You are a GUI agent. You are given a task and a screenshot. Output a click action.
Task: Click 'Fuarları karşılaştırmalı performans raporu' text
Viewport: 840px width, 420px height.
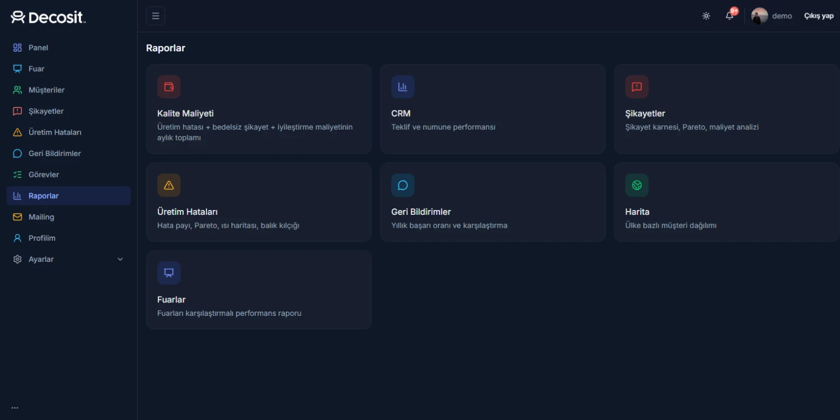tap(229, 313)
